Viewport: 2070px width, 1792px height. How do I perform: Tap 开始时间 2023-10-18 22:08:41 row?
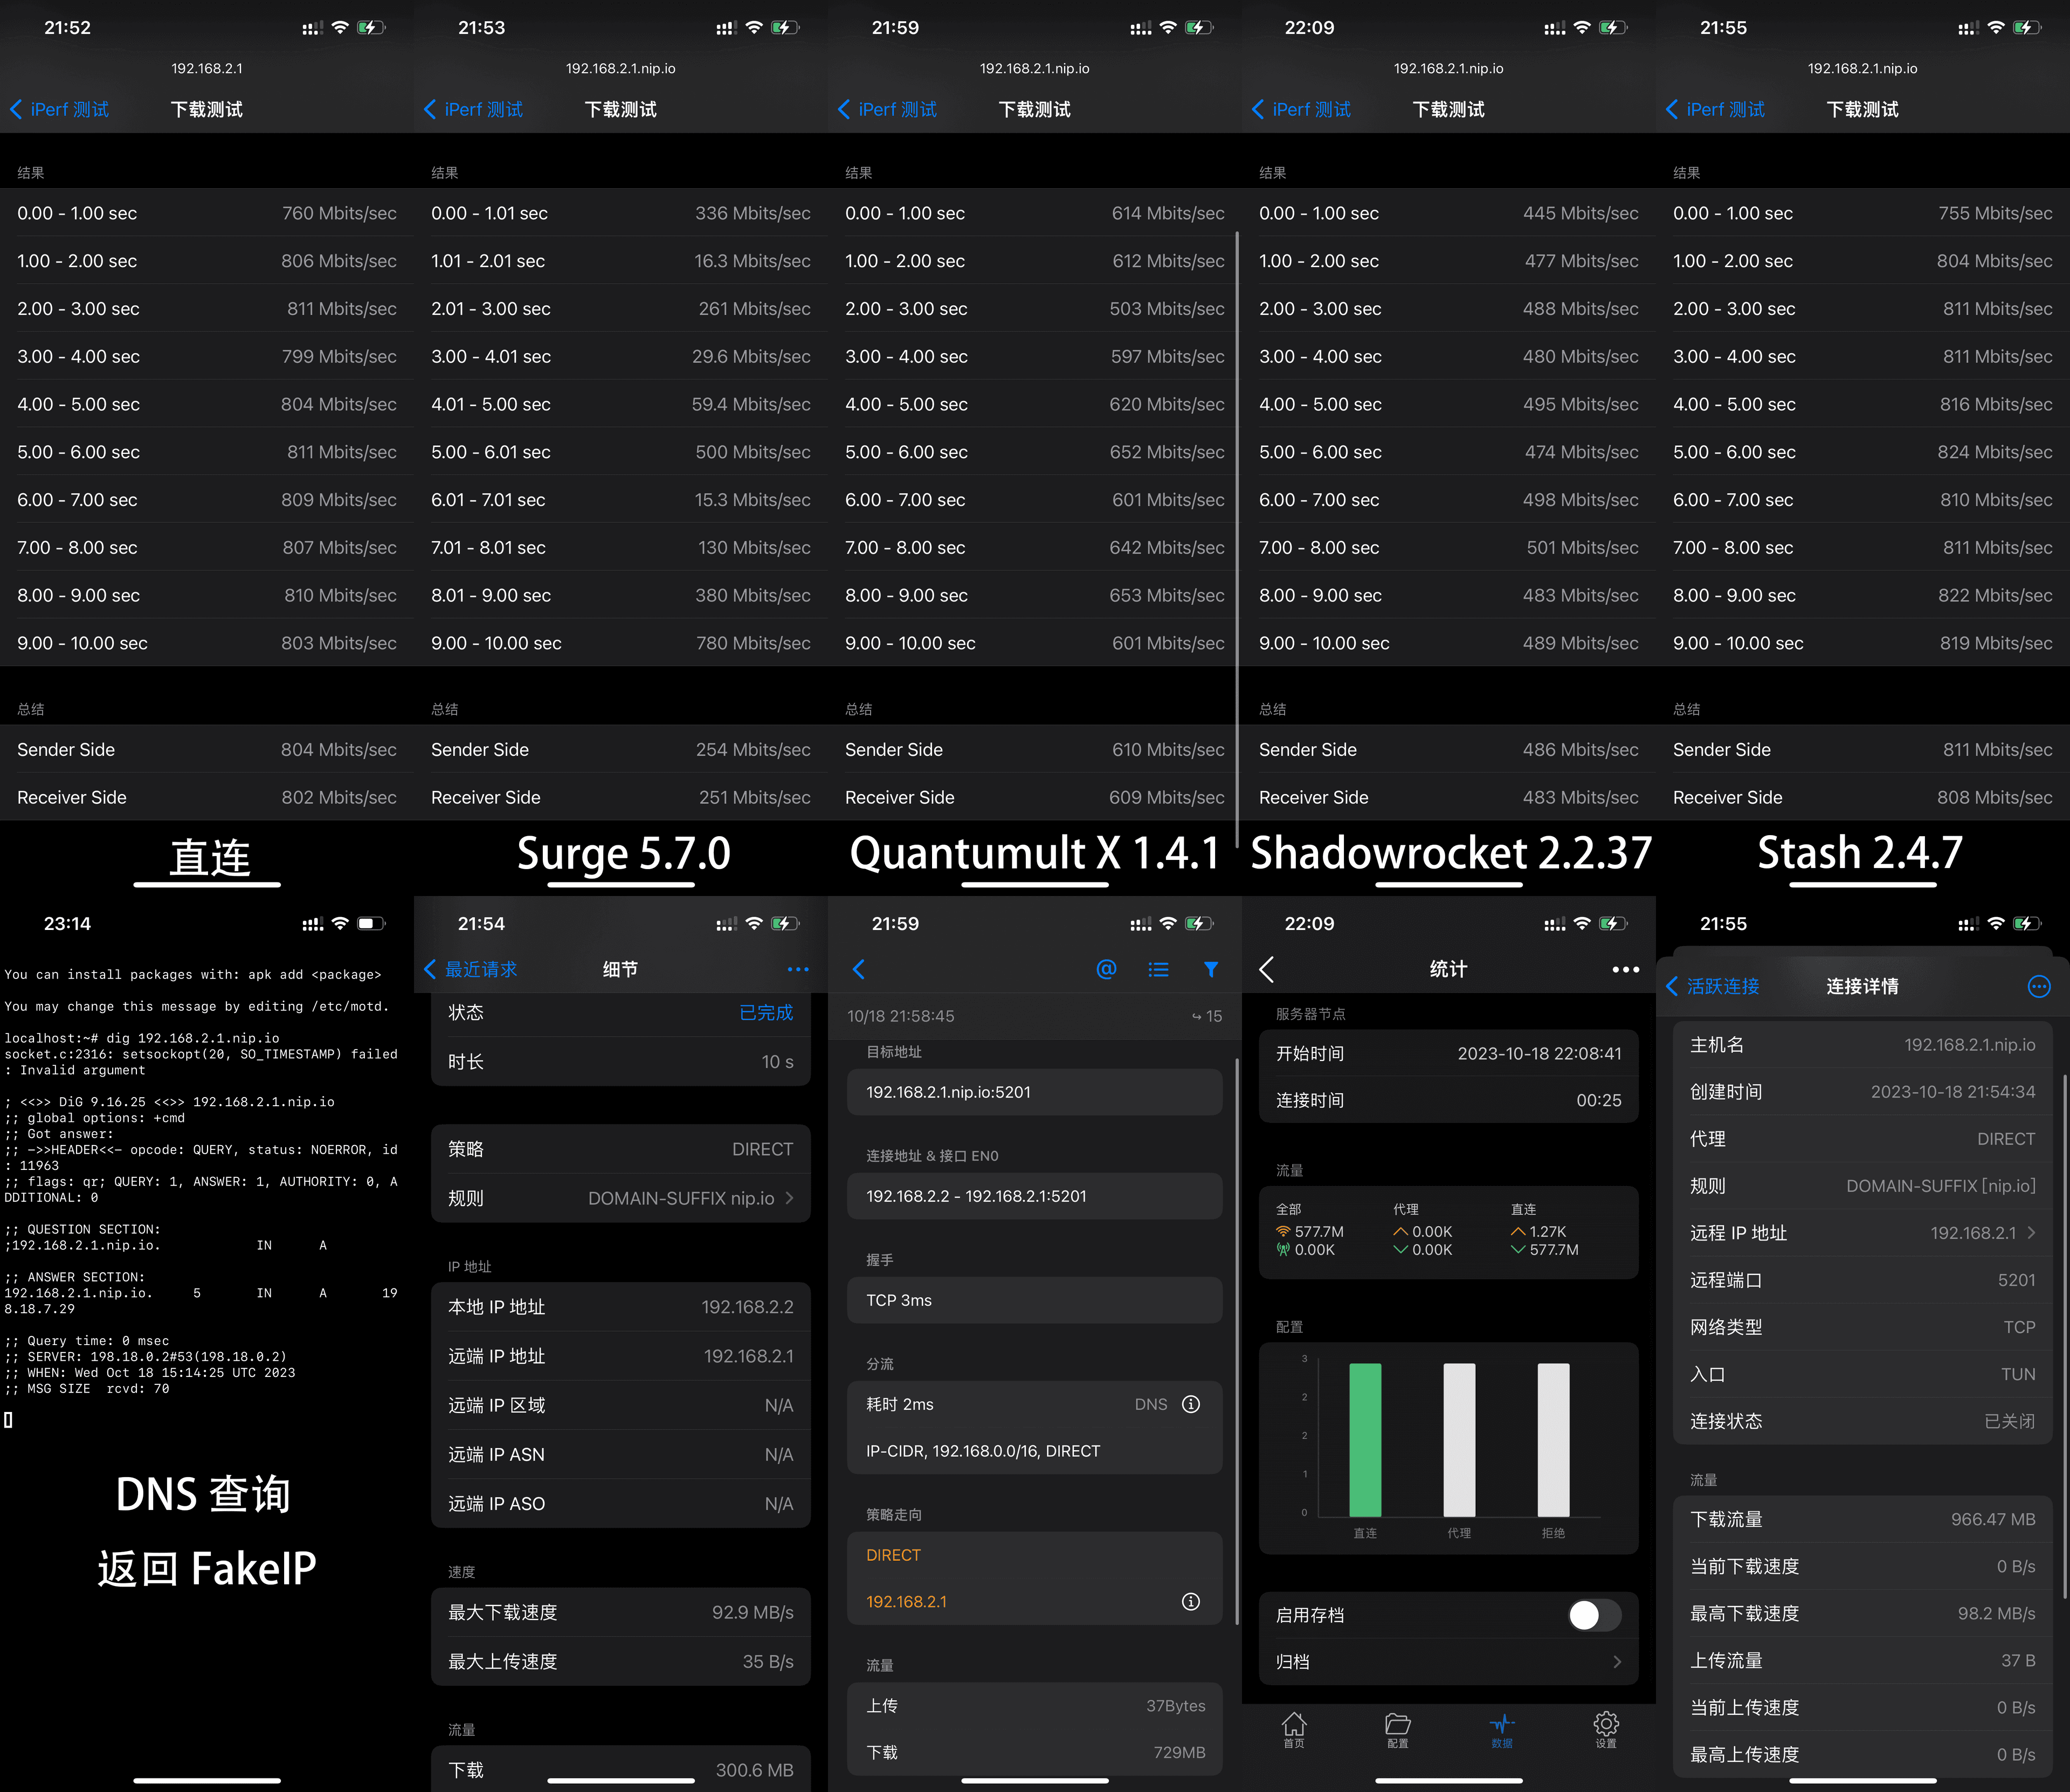(1448, 1053)
